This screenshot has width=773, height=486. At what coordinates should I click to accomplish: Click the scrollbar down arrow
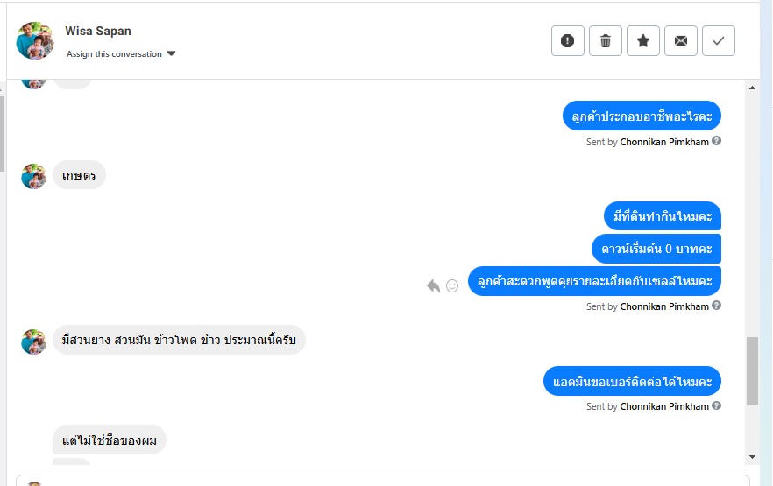(753, 457)
